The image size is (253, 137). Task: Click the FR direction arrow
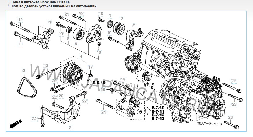click(16, 124)
